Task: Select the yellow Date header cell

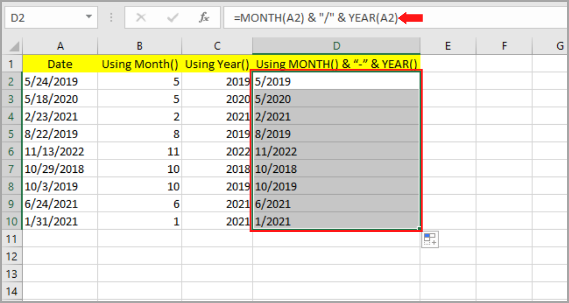Action: 60,64
